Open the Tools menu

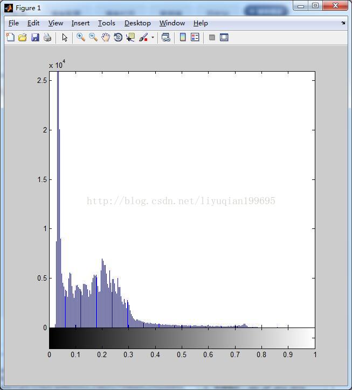[x=107, y=23]
